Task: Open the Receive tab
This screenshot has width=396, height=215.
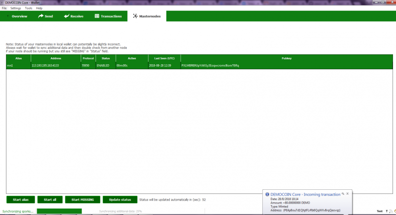Action: click(73, 16)
